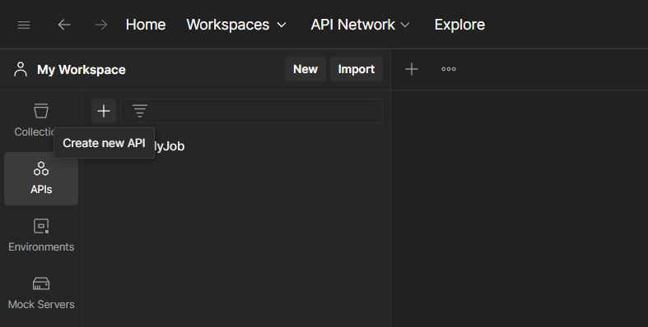Click the Import button
The image size is (648, 327).
click(357, 69)
